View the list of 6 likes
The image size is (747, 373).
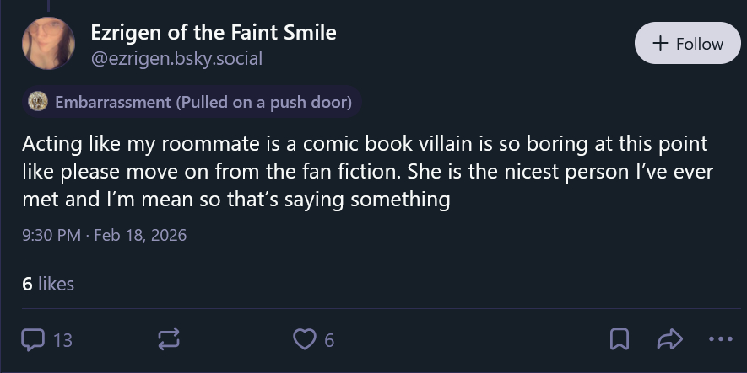48,285
